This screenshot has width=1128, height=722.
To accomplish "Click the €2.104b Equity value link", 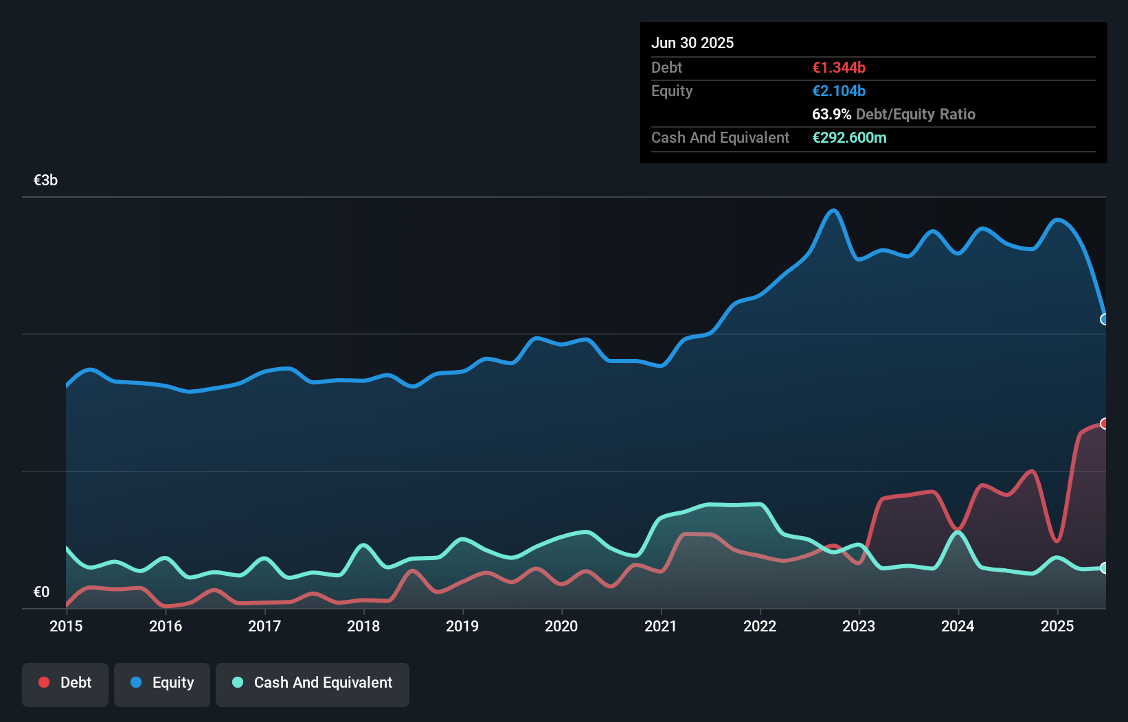I will [838, 91].
